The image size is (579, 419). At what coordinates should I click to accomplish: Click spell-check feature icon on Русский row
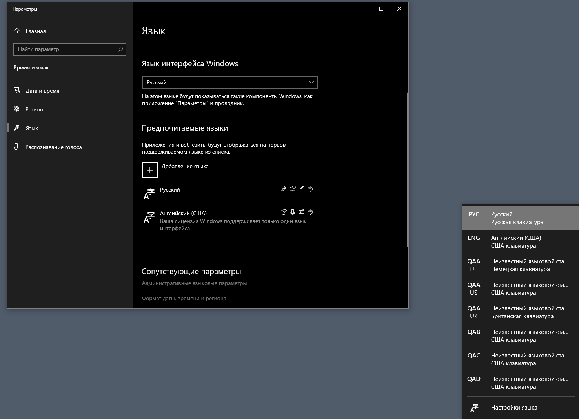(311, 189)
